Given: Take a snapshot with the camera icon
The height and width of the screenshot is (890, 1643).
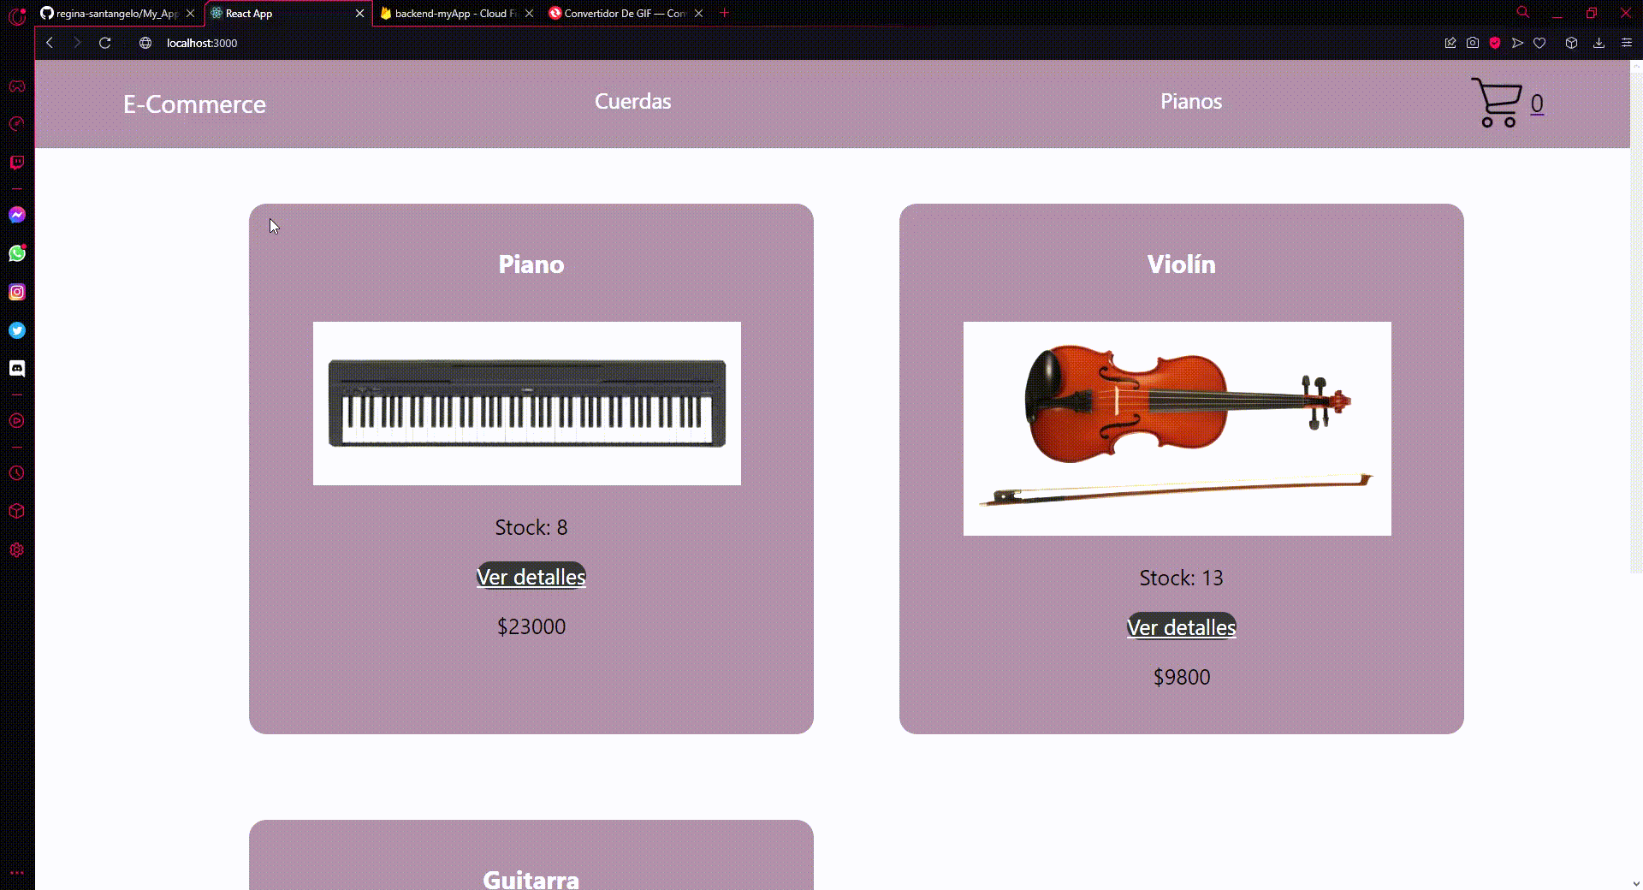Looking at the screenshot, I should (1472, 43).
